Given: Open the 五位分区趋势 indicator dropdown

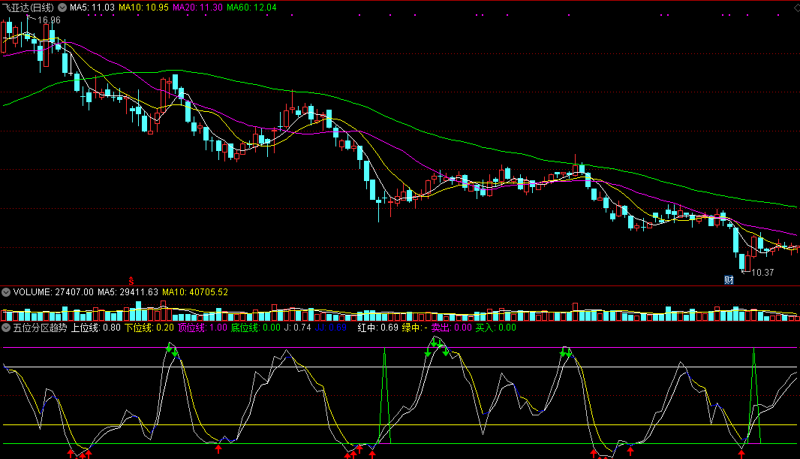Looking at the screenshot, I should click(x=6, y=328).
